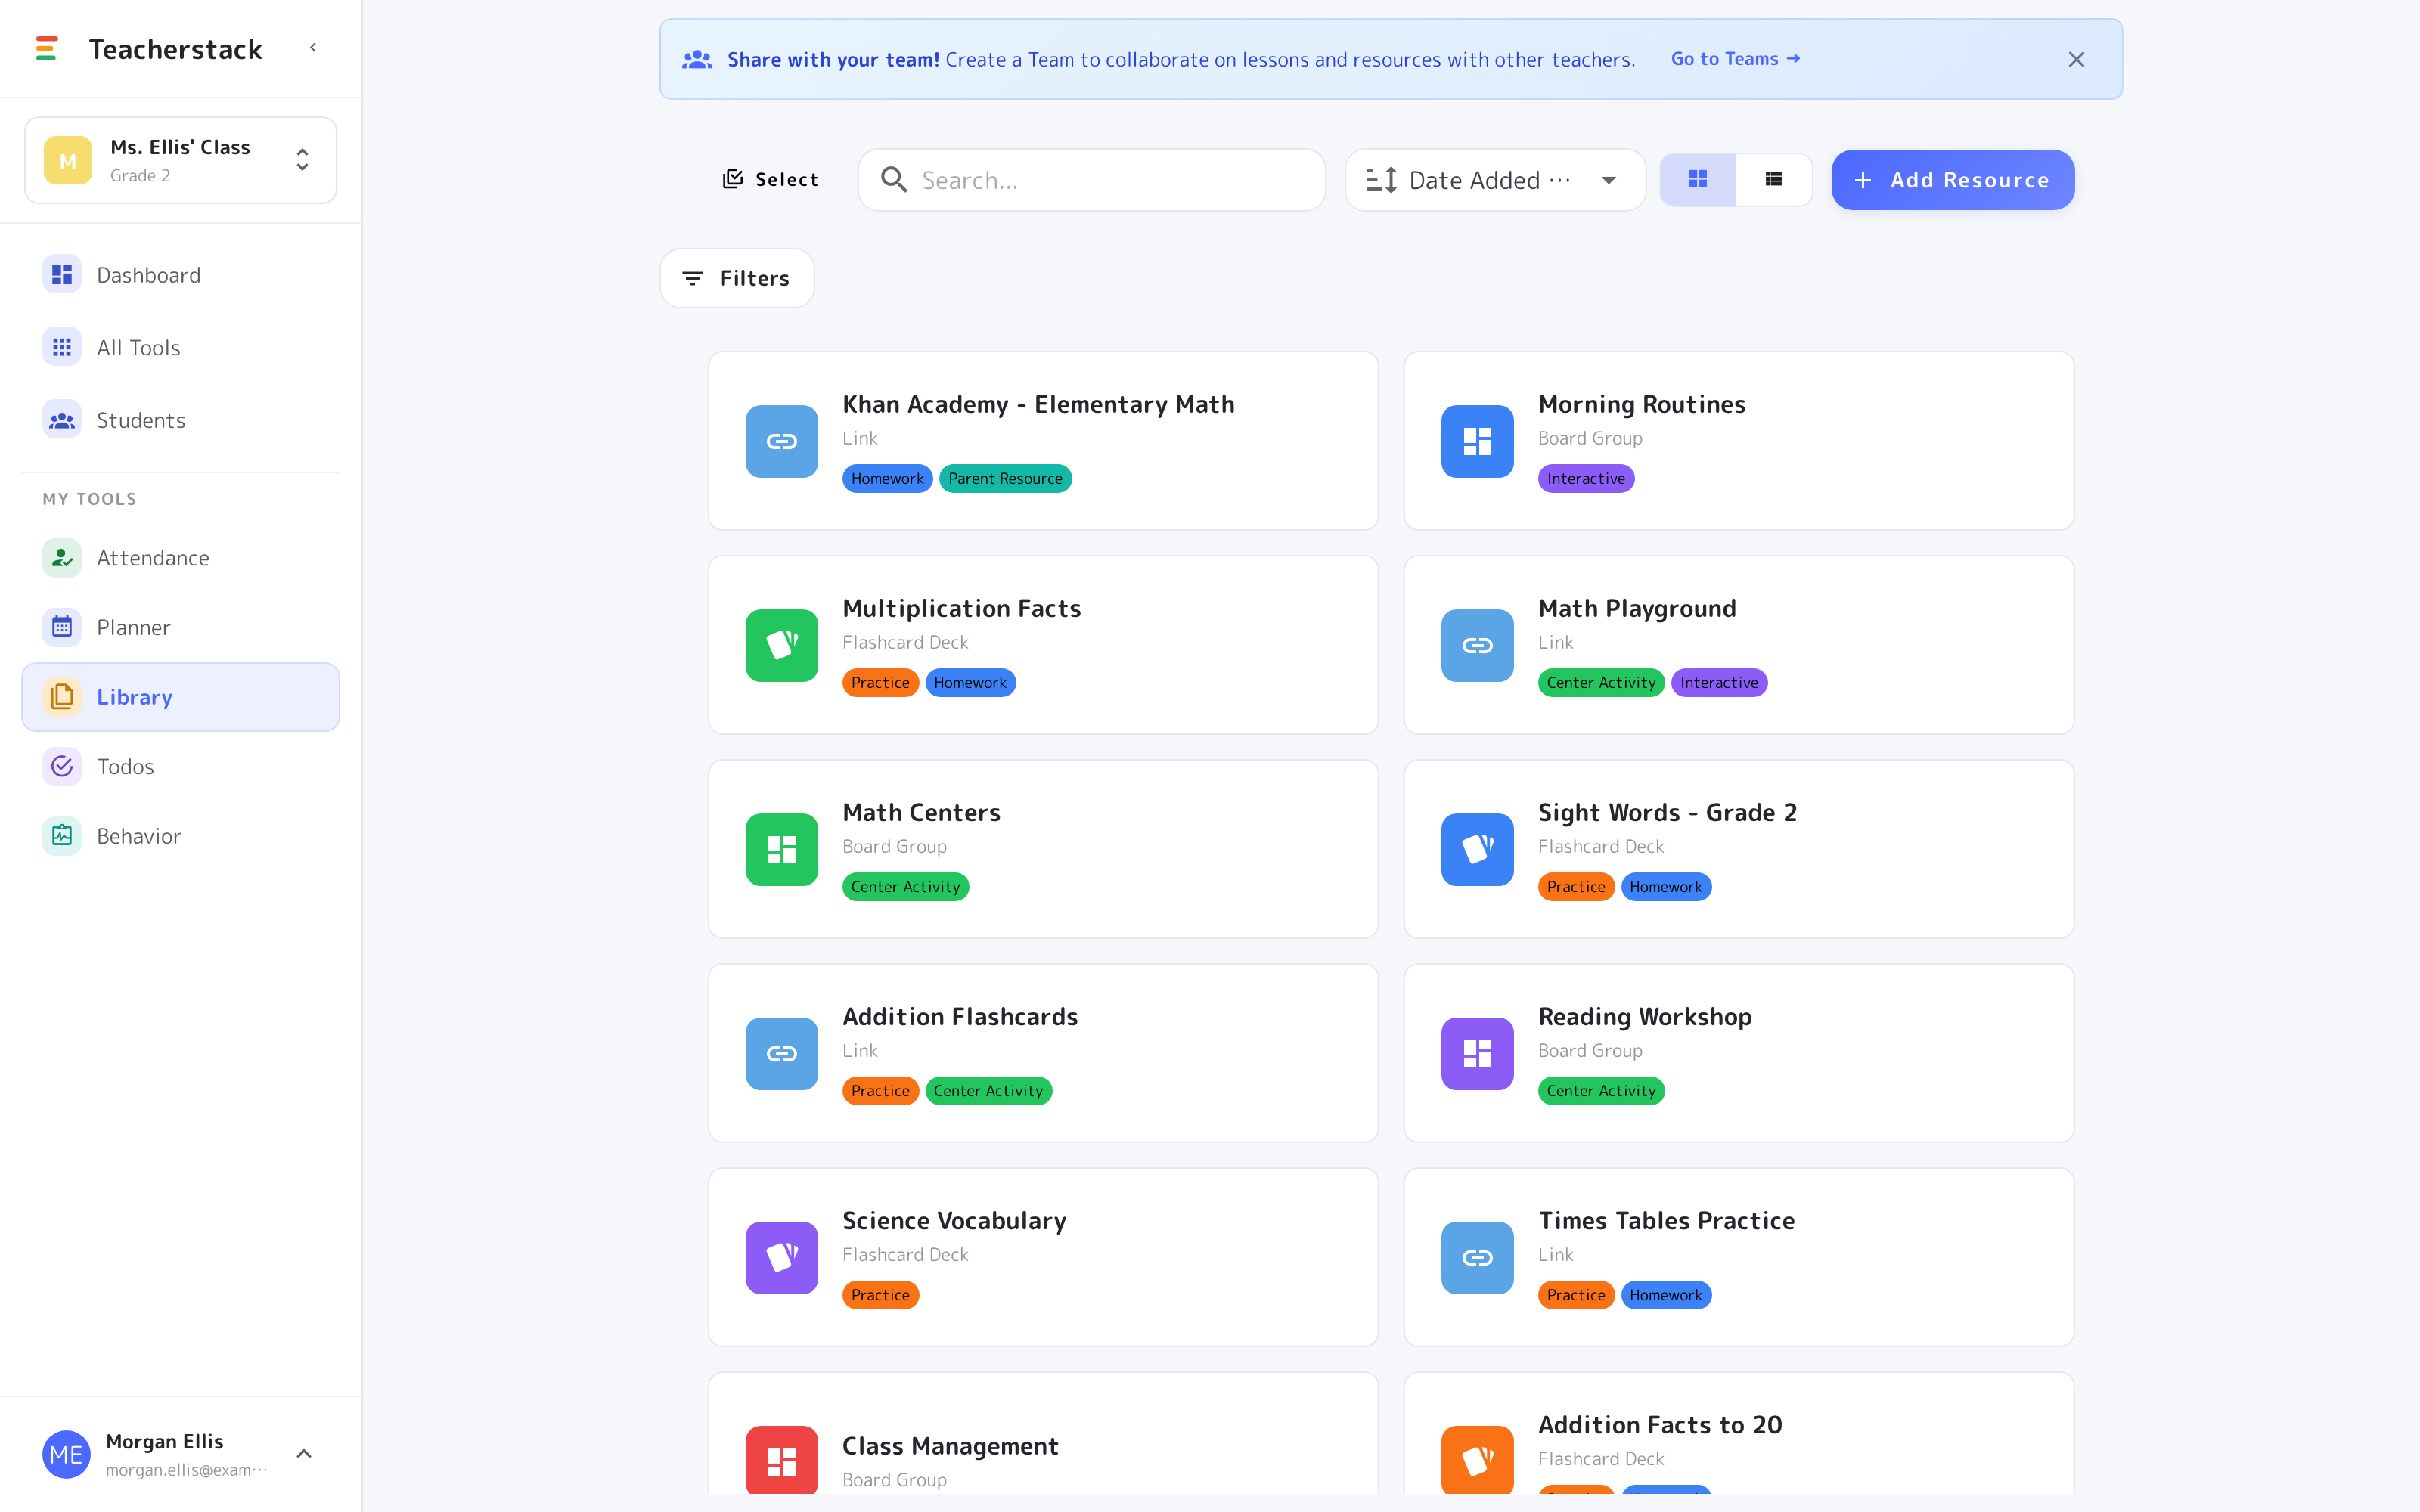Click the Center Activity tag on Math Centers
2420x1512 pixels.
pyautogui.click(x=905, y=886)
